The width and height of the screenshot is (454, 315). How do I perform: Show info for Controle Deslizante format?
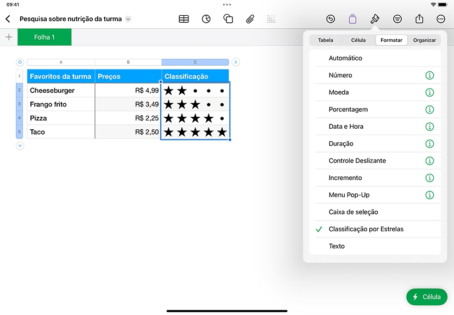[x=430, y=161]
